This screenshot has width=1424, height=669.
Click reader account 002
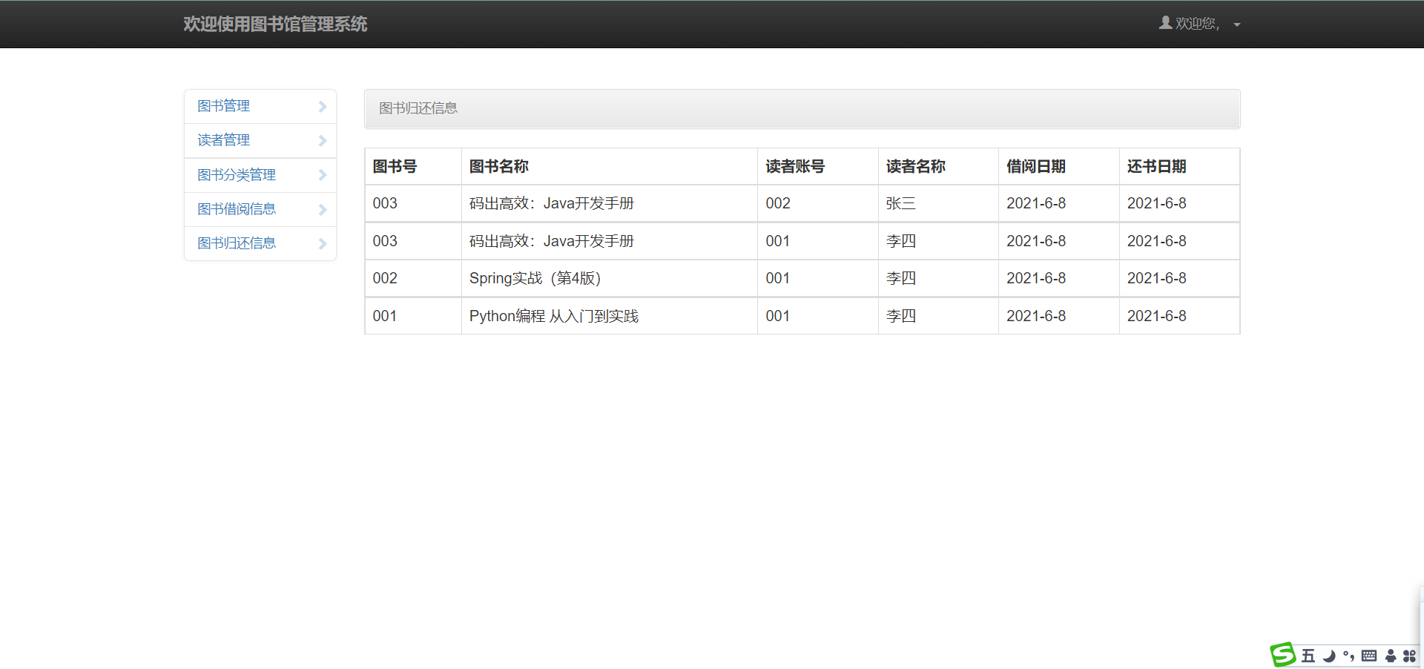[x=778, y=203]
